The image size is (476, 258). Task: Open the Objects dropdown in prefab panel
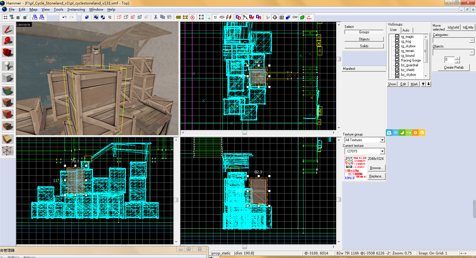click(x=472, y=52)
